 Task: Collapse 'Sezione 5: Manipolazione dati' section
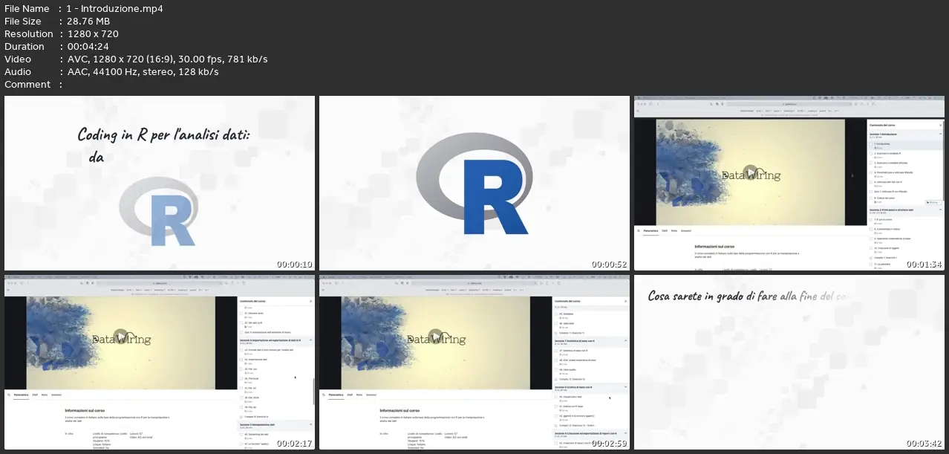click(310, 424)
